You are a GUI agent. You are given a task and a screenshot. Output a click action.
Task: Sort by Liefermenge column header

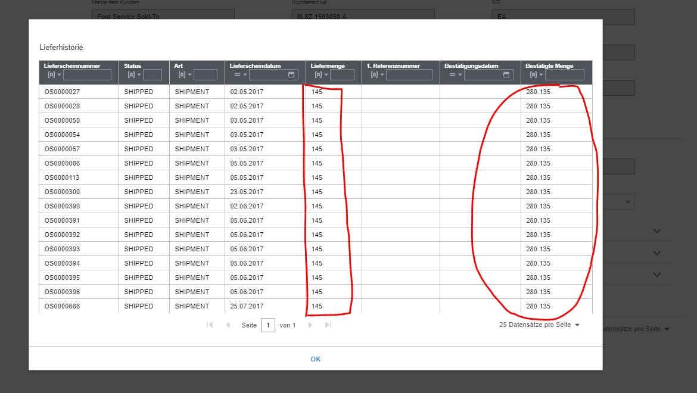click(x=328, y=65)
